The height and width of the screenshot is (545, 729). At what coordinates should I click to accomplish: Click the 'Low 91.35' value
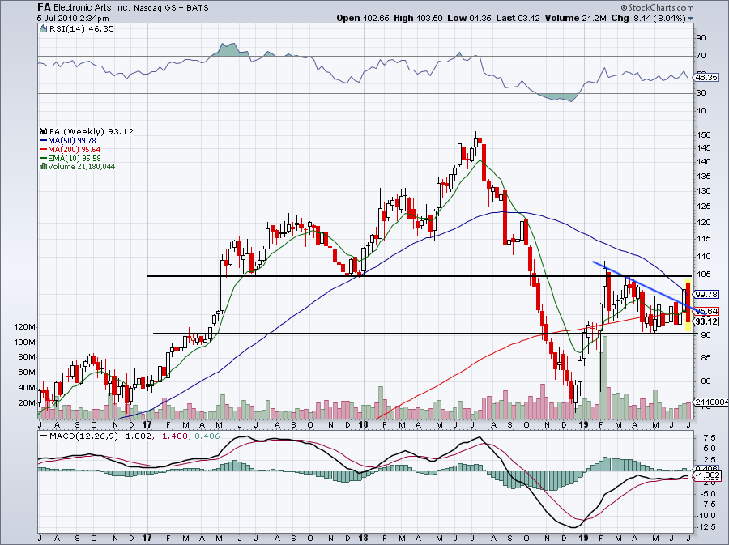[470, 19]
